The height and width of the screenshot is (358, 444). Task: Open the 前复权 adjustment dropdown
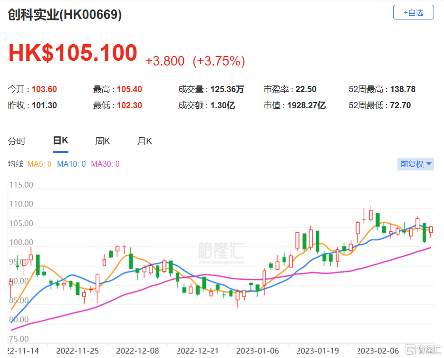coord(415,164)
